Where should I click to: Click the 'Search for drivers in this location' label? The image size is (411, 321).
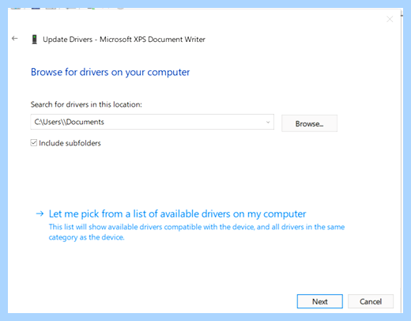(86, 104)
